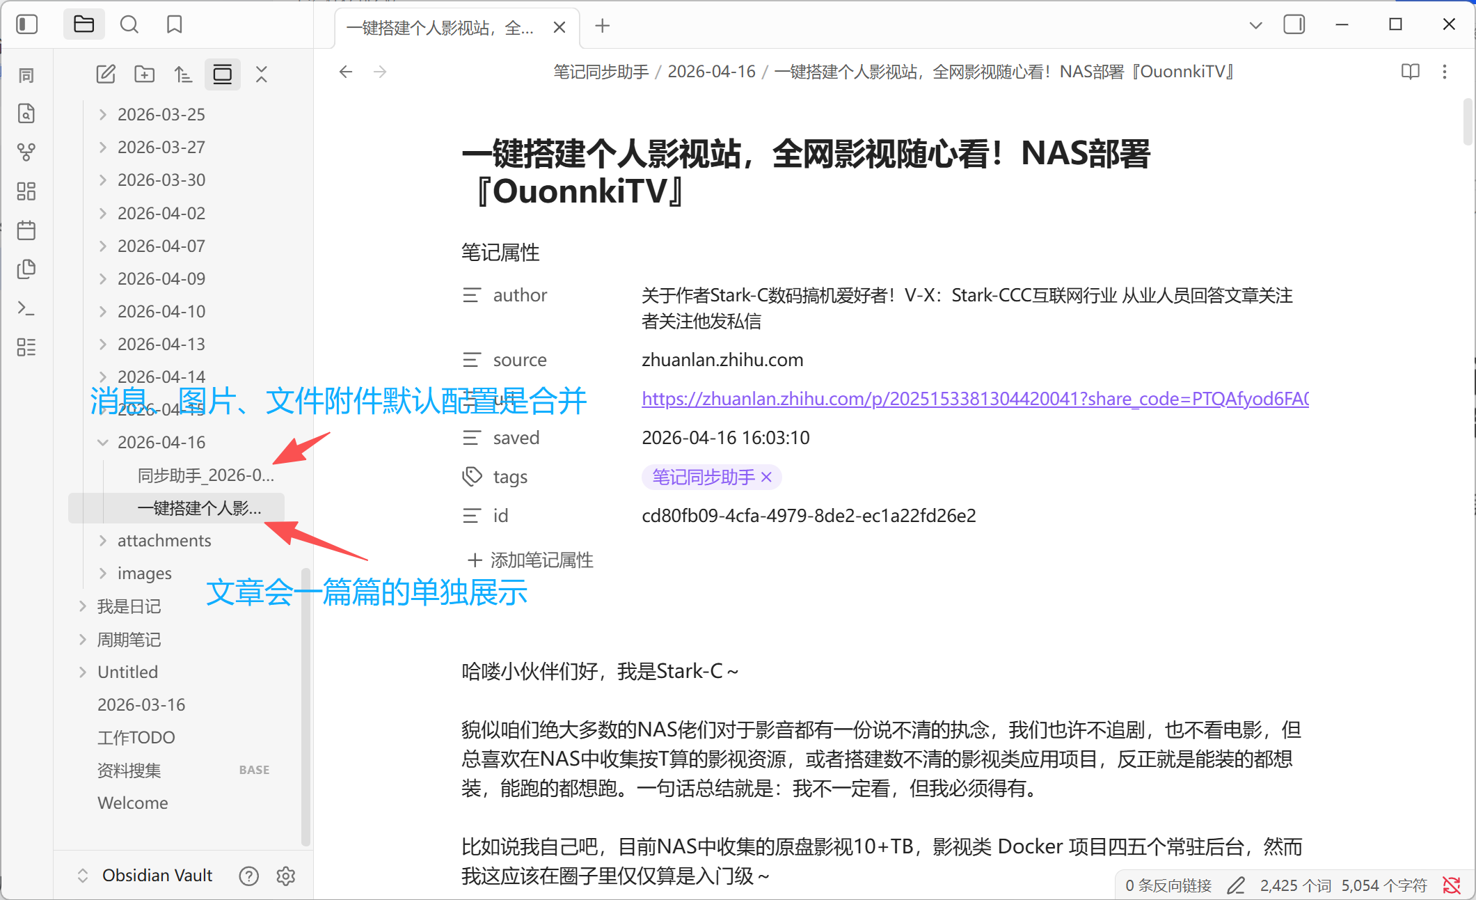Open the note's more options menu
1476x900 pixels.
point(1445,72)
